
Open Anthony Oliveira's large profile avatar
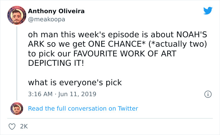click(x=17, y=15)
